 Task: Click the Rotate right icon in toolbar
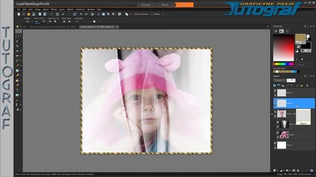(x=86, y=14)
